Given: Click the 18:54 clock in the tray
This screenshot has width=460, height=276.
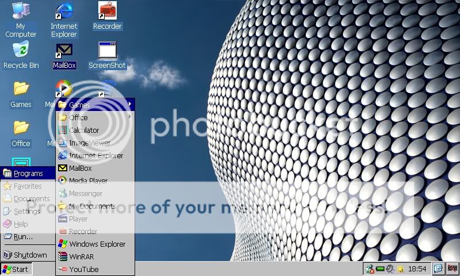Looking at the screenshot, I should click(417, 269).
